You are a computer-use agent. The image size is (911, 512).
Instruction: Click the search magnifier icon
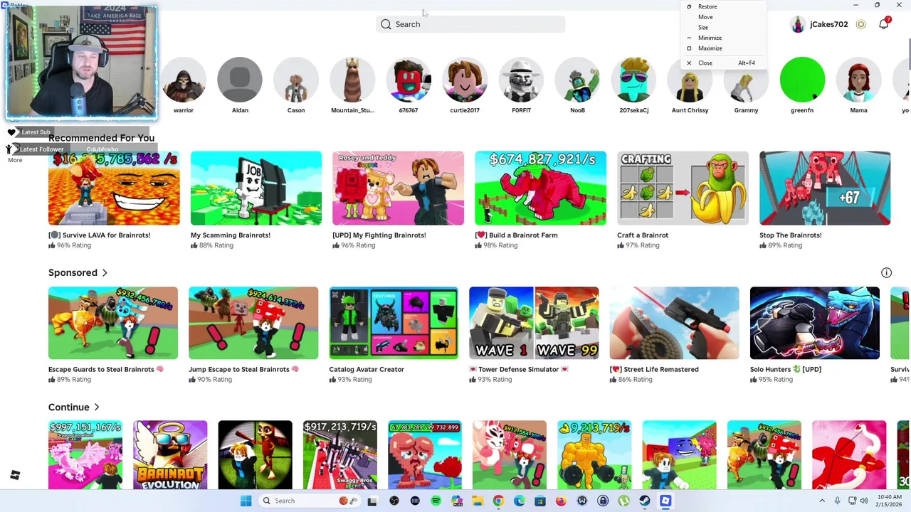[x=386, y=24]
